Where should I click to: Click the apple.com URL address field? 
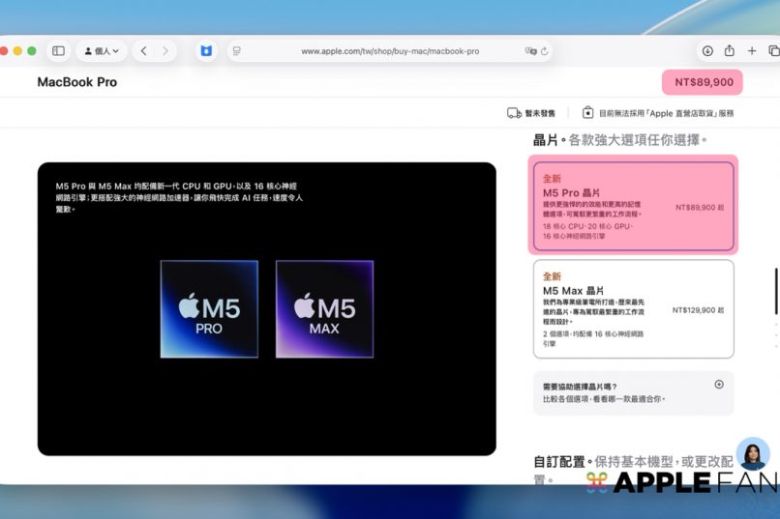[389, 51]
